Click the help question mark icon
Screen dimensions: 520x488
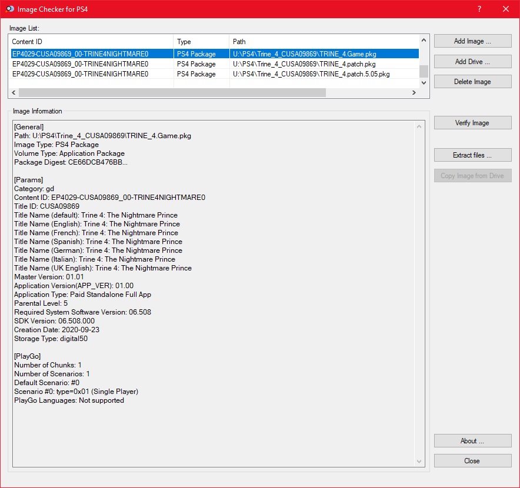click(x=479, y=9)
